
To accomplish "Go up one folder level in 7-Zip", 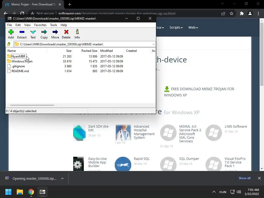I will pos(9,44).
